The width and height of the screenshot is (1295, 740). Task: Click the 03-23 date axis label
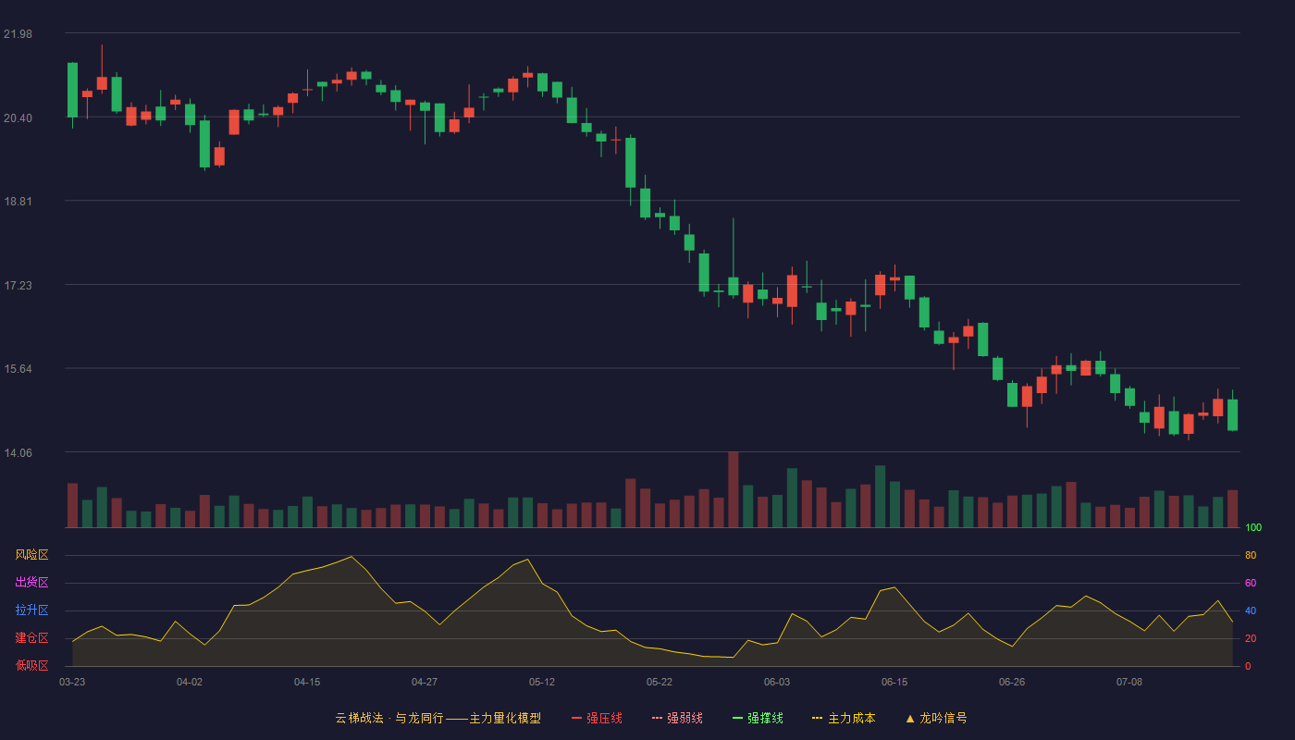coord(72,682)
